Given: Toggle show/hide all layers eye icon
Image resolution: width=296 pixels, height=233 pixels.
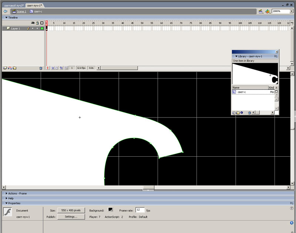Looking at the screenshot, I should point(33,23).
